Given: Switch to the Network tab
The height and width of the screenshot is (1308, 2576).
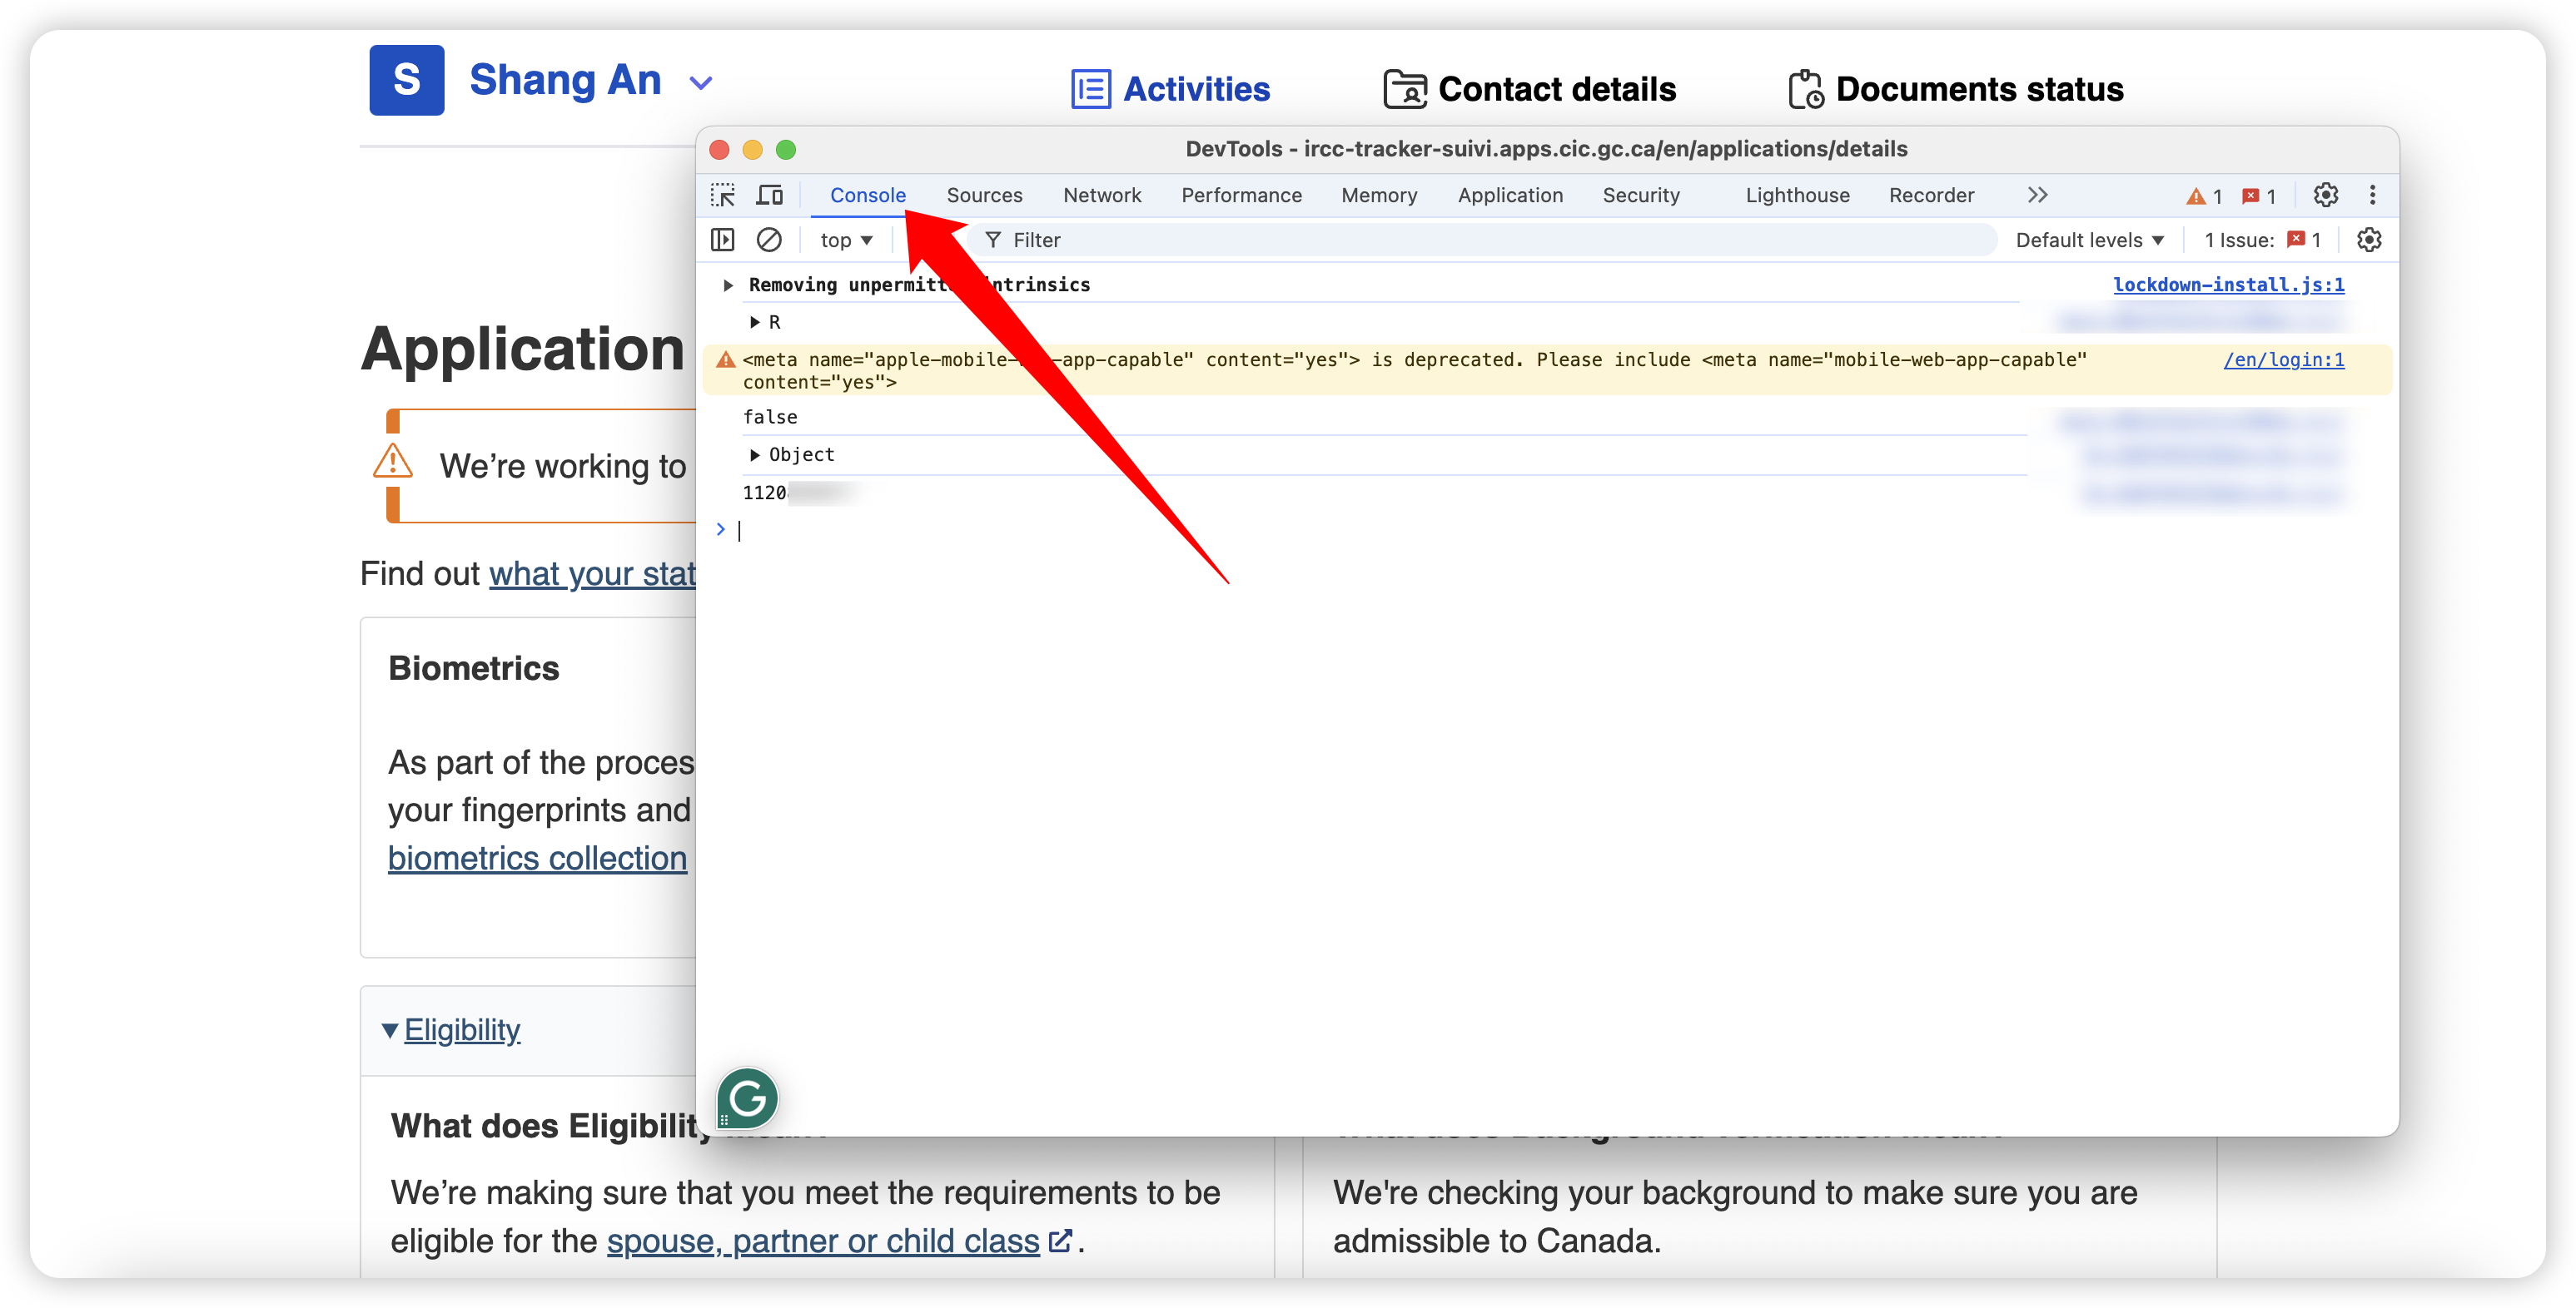Looking at the screenshot, I should pos(1101,195).
